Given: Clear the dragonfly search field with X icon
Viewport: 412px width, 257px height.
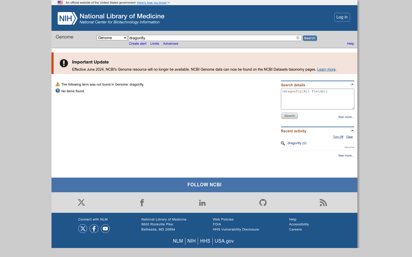Looking at the screenshot, I should [298, 38].
